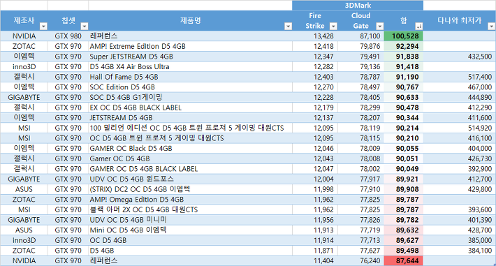Image resolution: width=496 pixels, height=266 pixels.
Task: Select the 11,404 Fire Strike score
Action: click(x=315, y=260)
